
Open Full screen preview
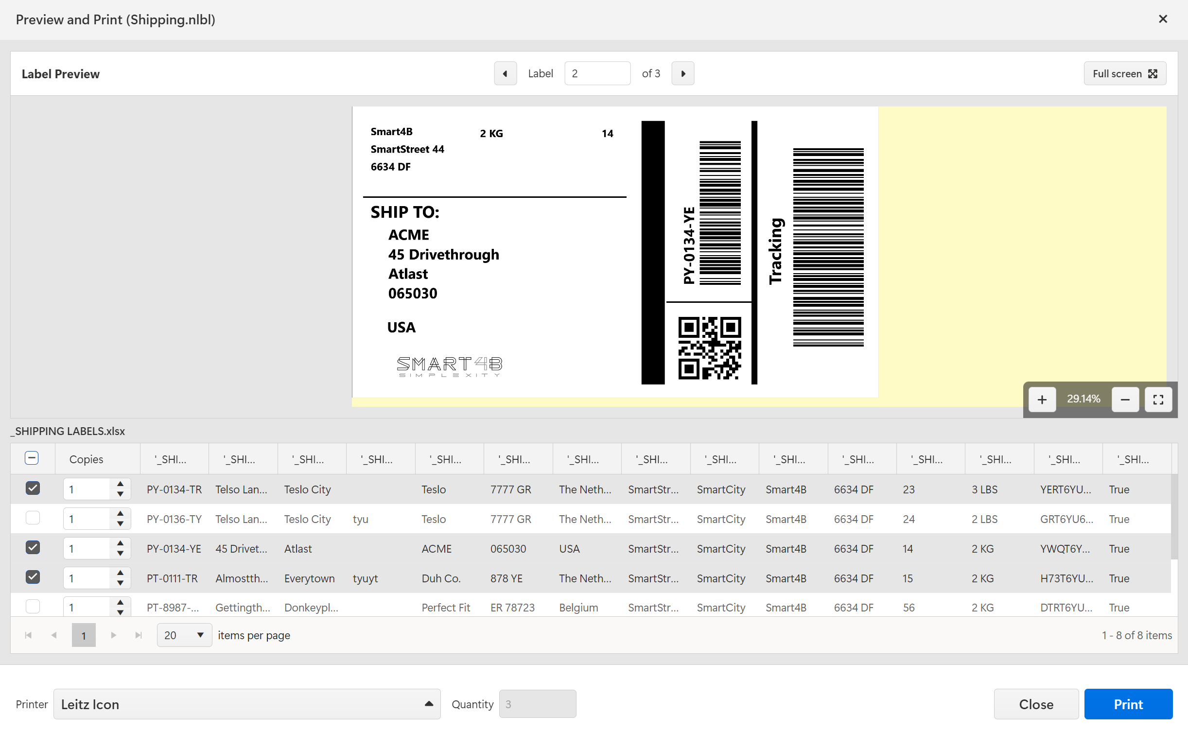(x=1124, y=73)
